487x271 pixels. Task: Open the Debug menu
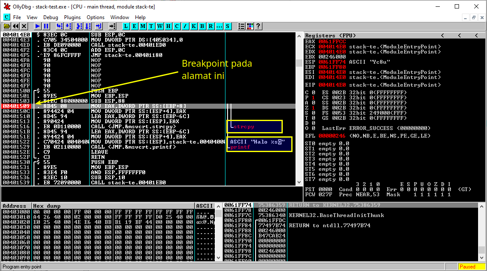coord(51,17)
